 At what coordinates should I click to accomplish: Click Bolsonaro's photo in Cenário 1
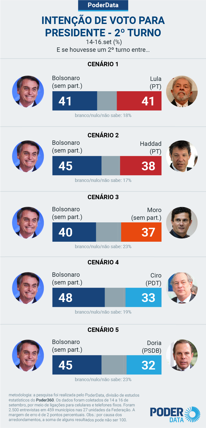(x=28, y=91)
